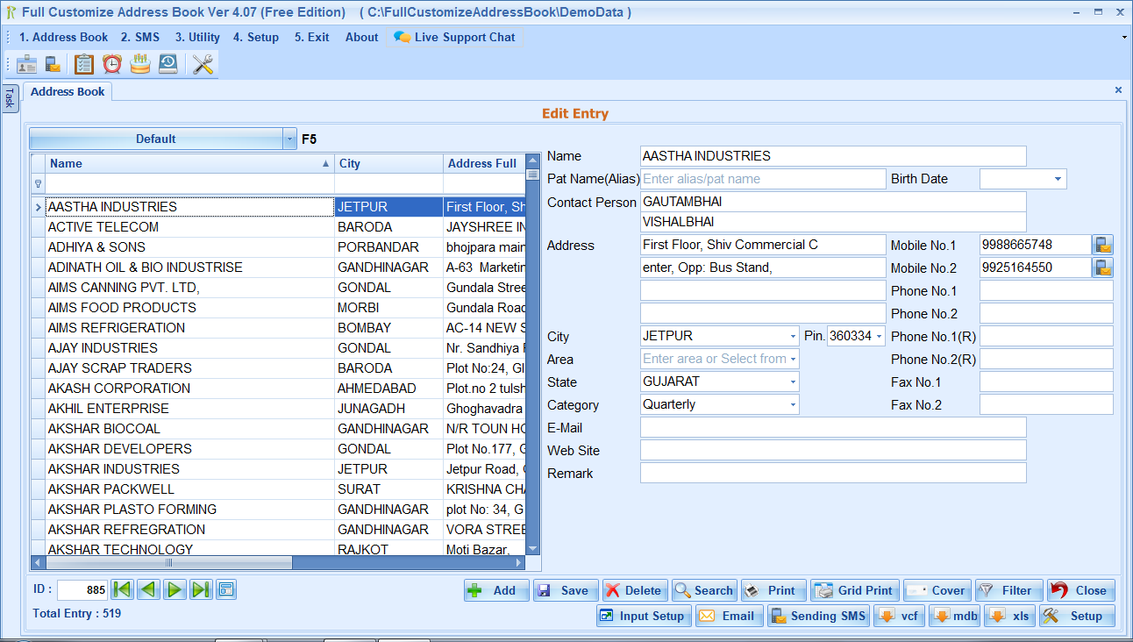Switch to the Address Book tab

tap(67, 90)
